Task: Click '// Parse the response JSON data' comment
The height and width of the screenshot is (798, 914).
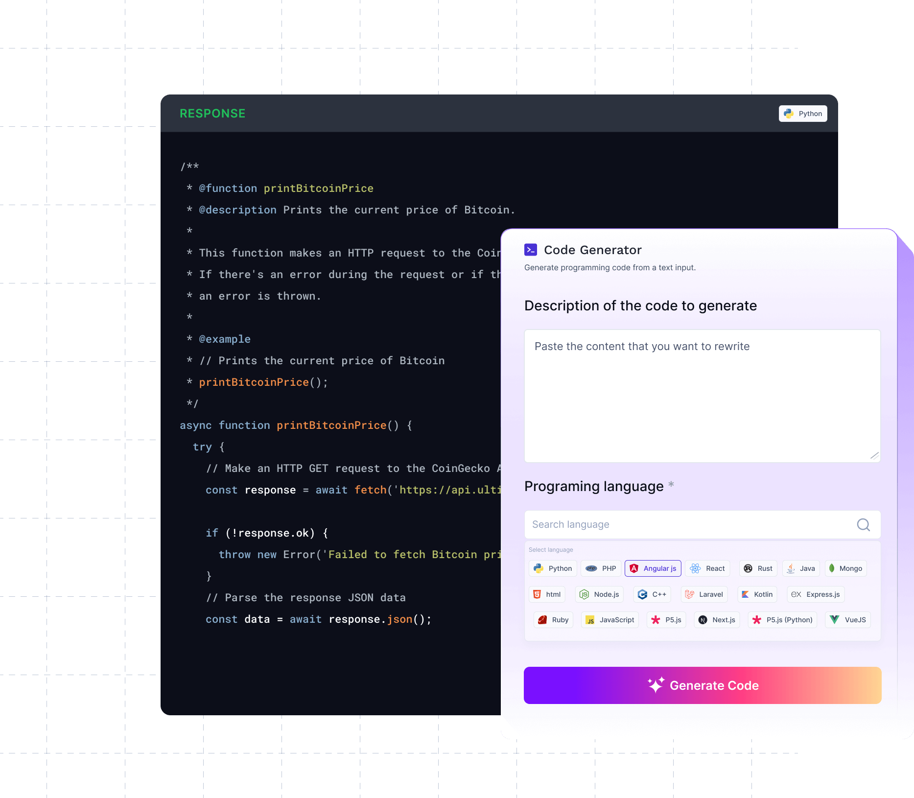Action: tap(306, 598)
